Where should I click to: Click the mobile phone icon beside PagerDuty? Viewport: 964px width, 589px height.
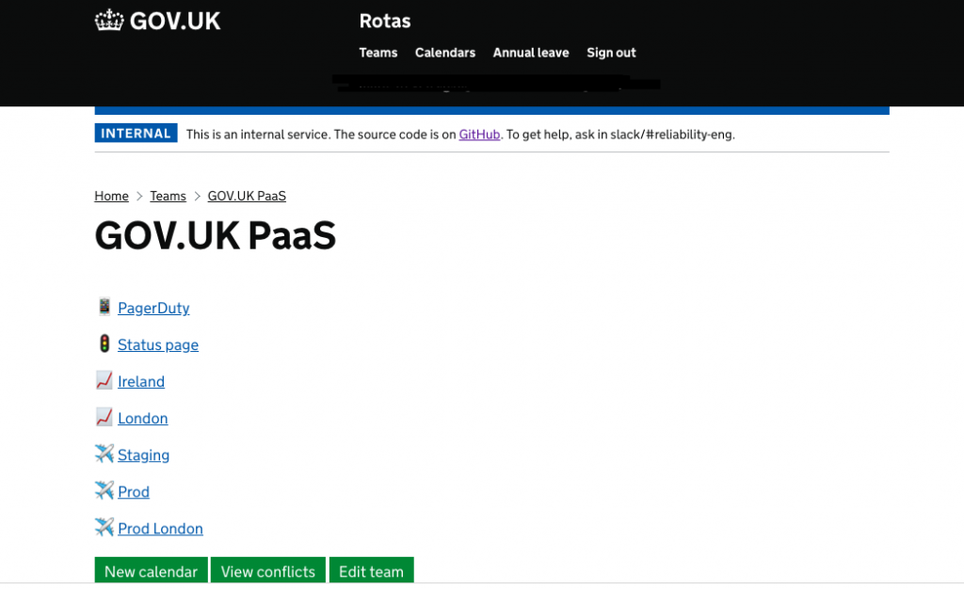point(104,307)
